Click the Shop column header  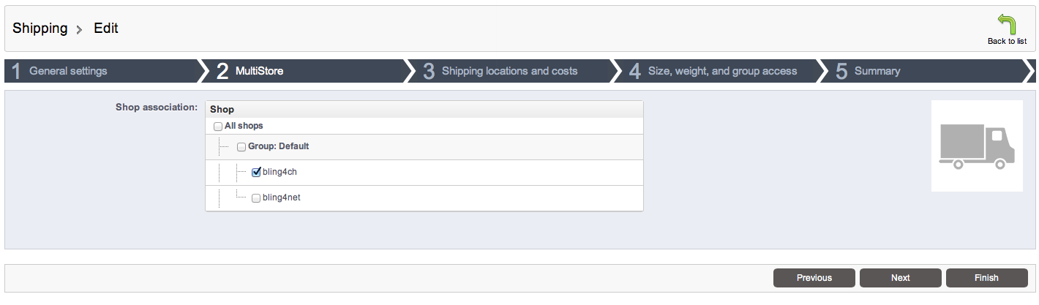[x=222, y=109]
